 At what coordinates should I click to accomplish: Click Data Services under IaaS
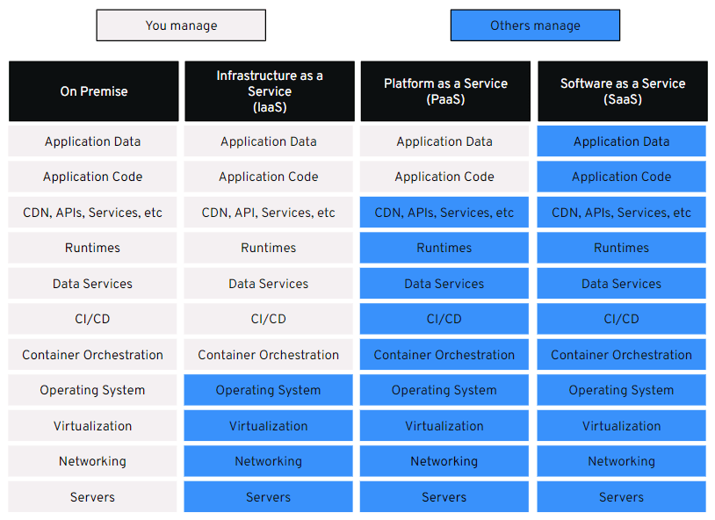(x=269, y=283)
